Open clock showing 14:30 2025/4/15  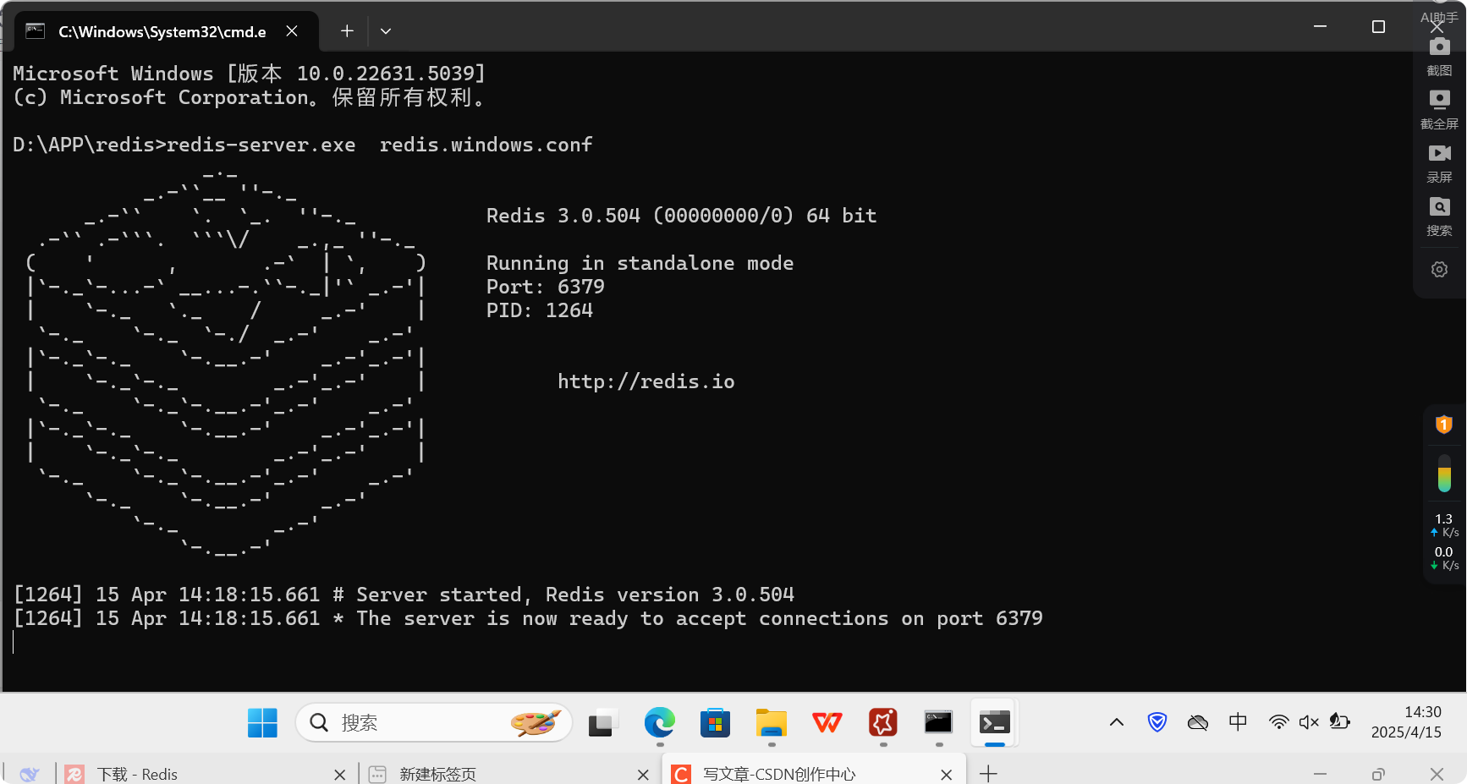[1406, 722]
